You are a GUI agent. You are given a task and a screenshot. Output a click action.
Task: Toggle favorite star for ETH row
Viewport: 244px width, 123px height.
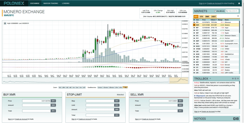point(194,22)
